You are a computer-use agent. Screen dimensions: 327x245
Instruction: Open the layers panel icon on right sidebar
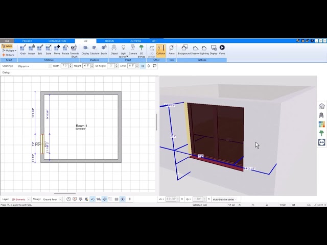click(x=321, y=106)
